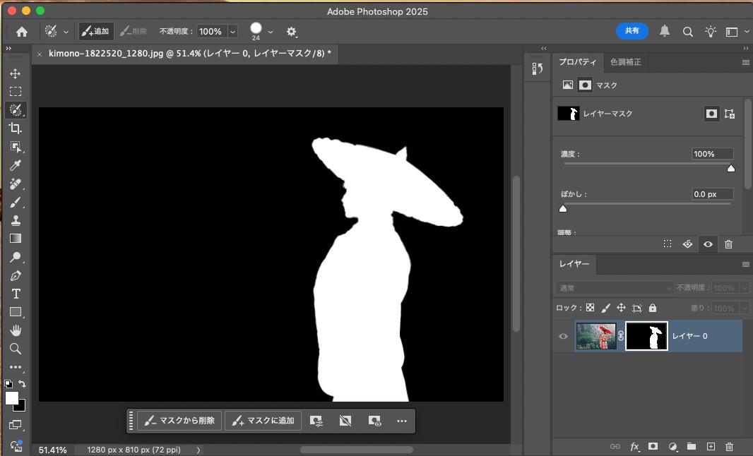The width and height of the screenshot is (753, 456).
Task: Open the Discover lightbulb panel
Action: 710,32
